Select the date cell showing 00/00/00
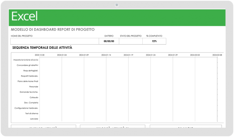This screenshot has height=137, width=234. (x=109, y=41)
